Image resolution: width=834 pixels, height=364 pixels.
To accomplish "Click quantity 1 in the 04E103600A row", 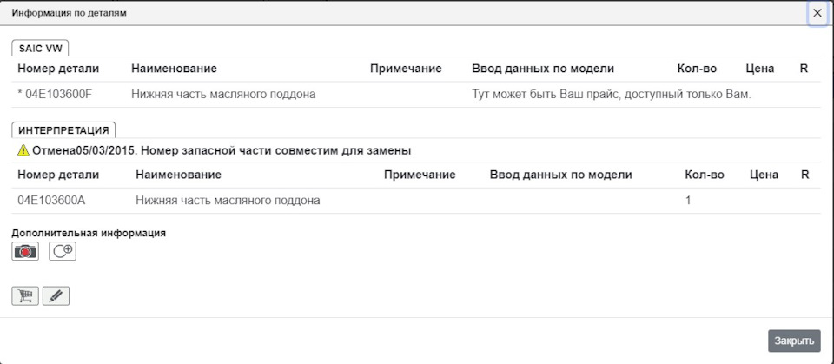I will coord(688,201).
